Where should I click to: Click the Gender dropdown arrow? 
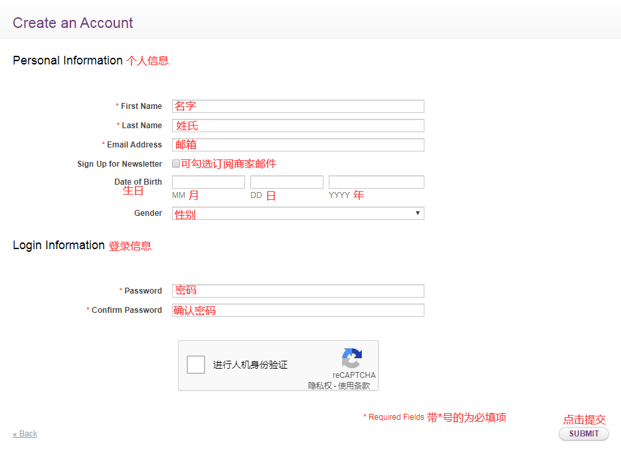point(418,213)
